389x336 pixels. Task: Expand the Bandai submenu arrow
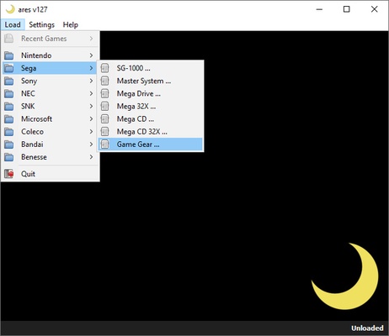[91, 144]
